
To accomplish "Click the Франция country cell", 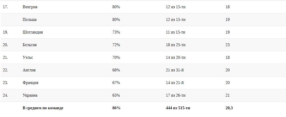I will tap(30, 83).
